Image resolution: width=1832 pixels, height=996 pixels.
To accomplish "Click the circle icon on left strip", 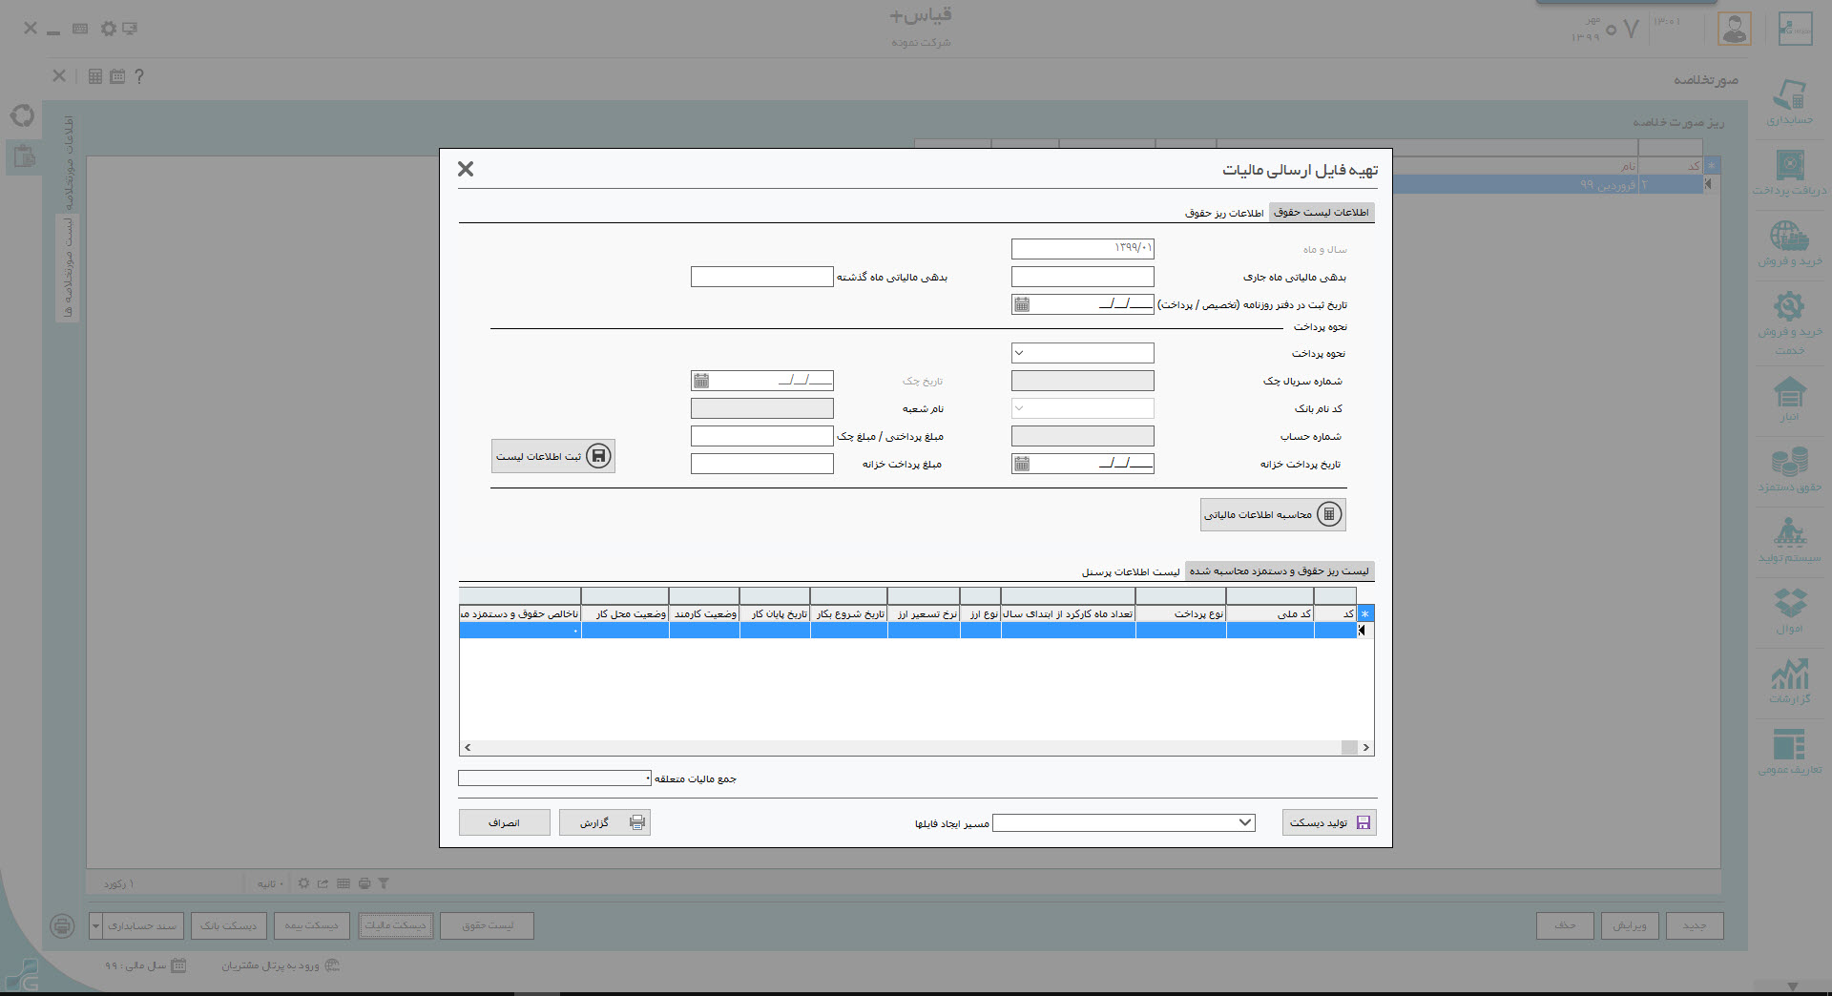I will [22, 116].
